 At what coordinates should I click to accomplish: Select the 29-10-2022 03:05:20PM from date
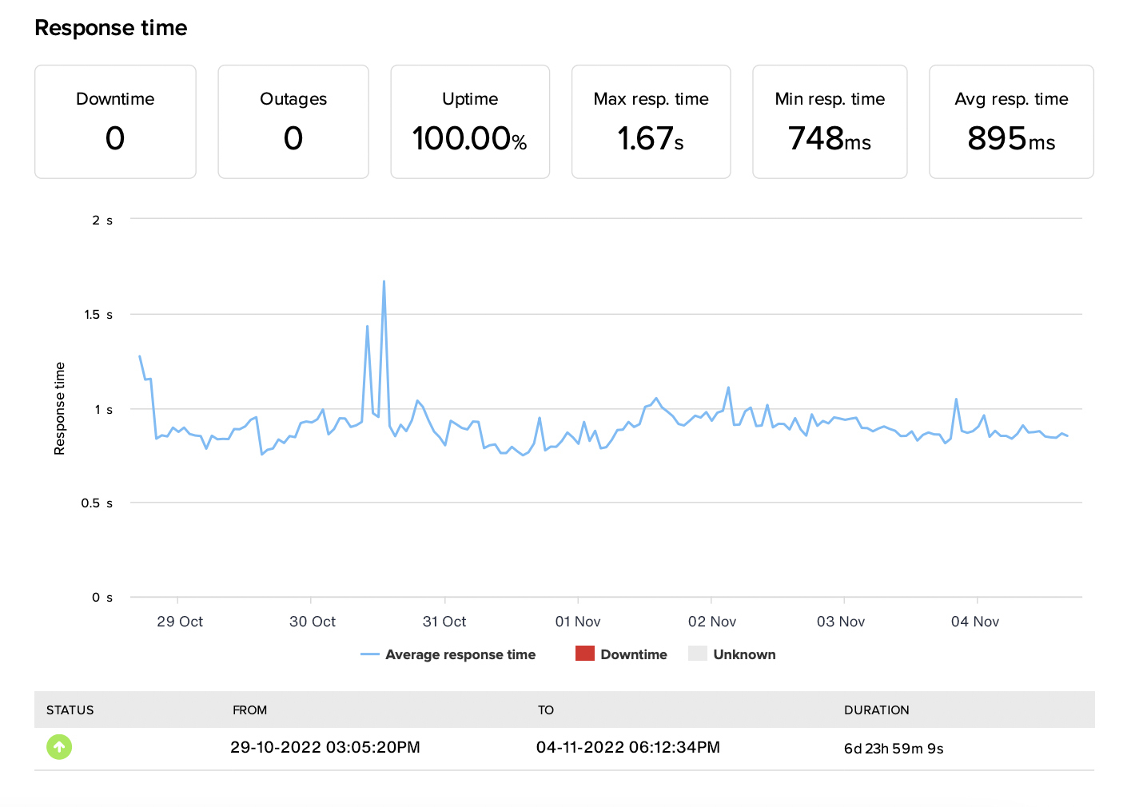coord(325,747)
